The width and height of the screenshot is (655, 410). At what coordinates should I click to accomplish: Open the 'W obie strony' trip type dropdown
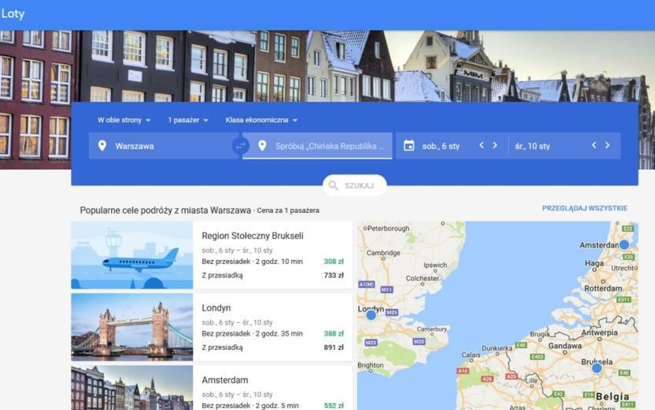click(x=124, y=120)
